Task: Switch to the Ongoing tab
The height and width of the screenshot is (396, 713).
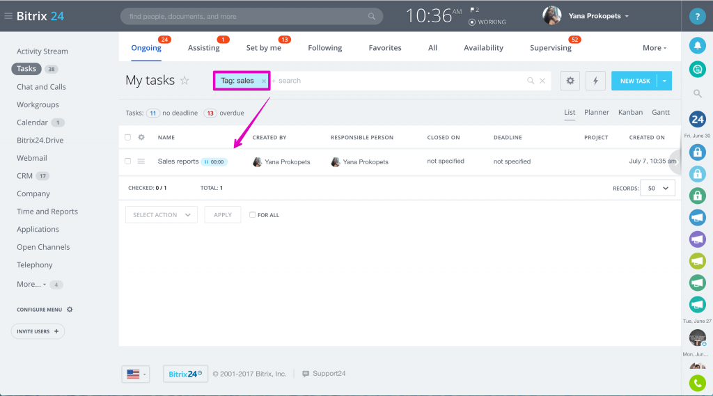Action: point(146,48)
